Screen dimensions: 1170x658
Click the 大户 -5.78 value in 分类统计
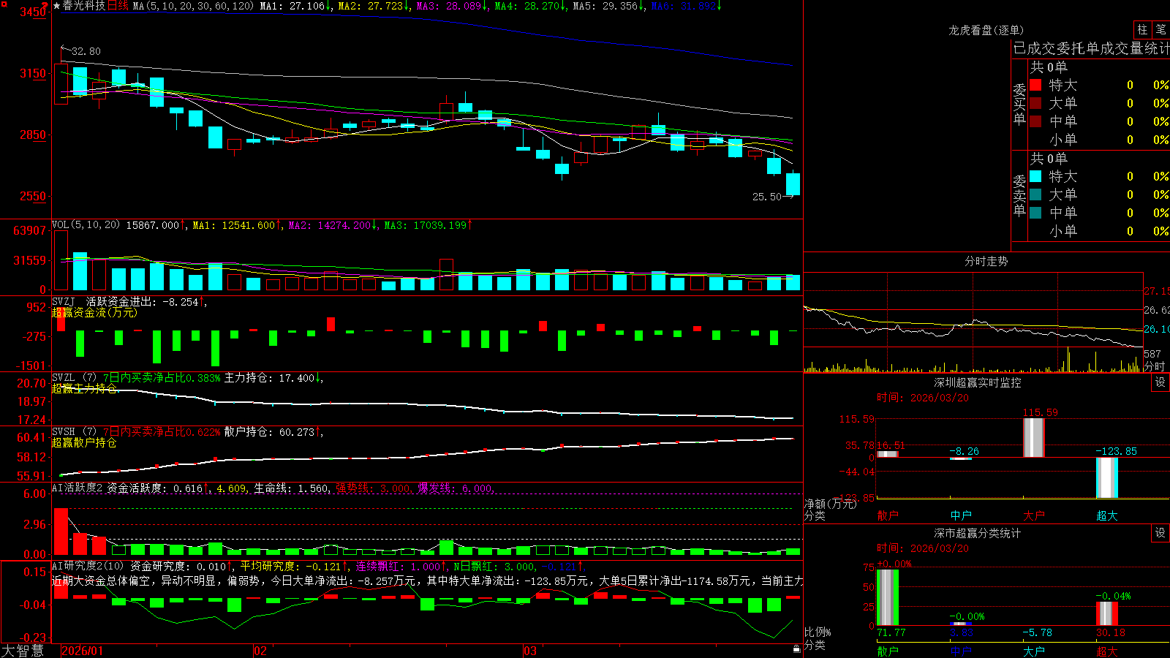click(x=1037, y=632)
